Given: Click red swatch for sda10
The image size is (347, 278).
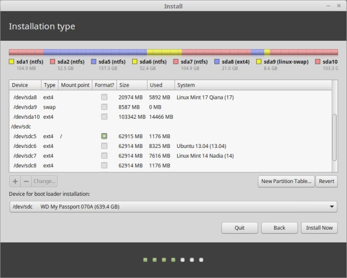Looking at the screenshot, I should click(x=317, y=62).
